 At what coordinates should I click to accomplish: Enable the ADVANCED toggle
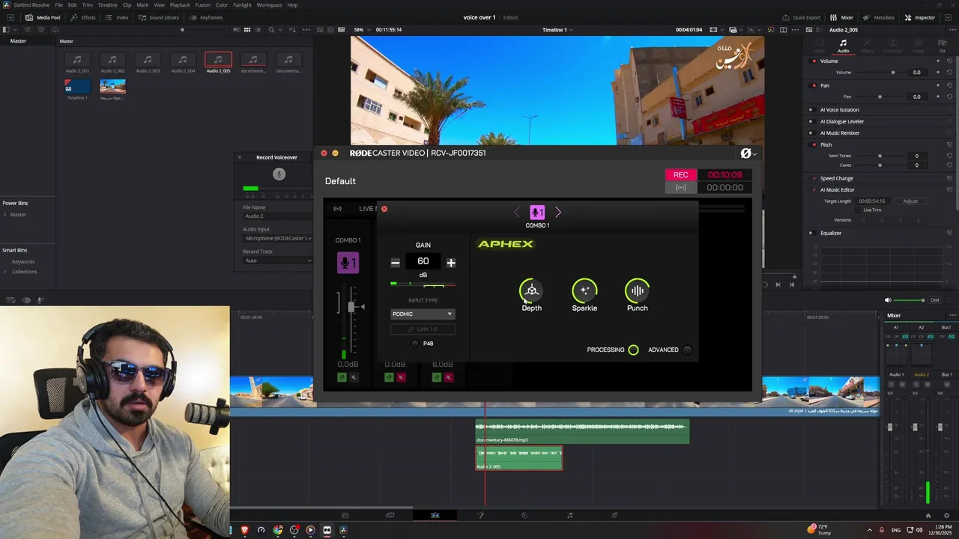click(x=688, y=350)
